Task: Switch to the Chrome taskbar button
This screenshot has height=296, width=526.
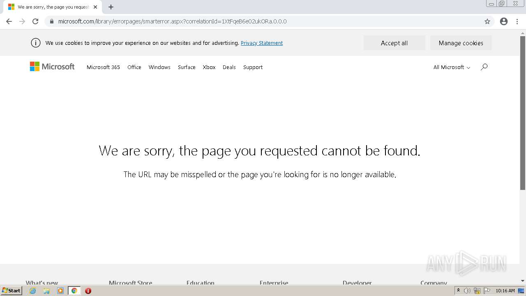Action: [x=74, y=291]
